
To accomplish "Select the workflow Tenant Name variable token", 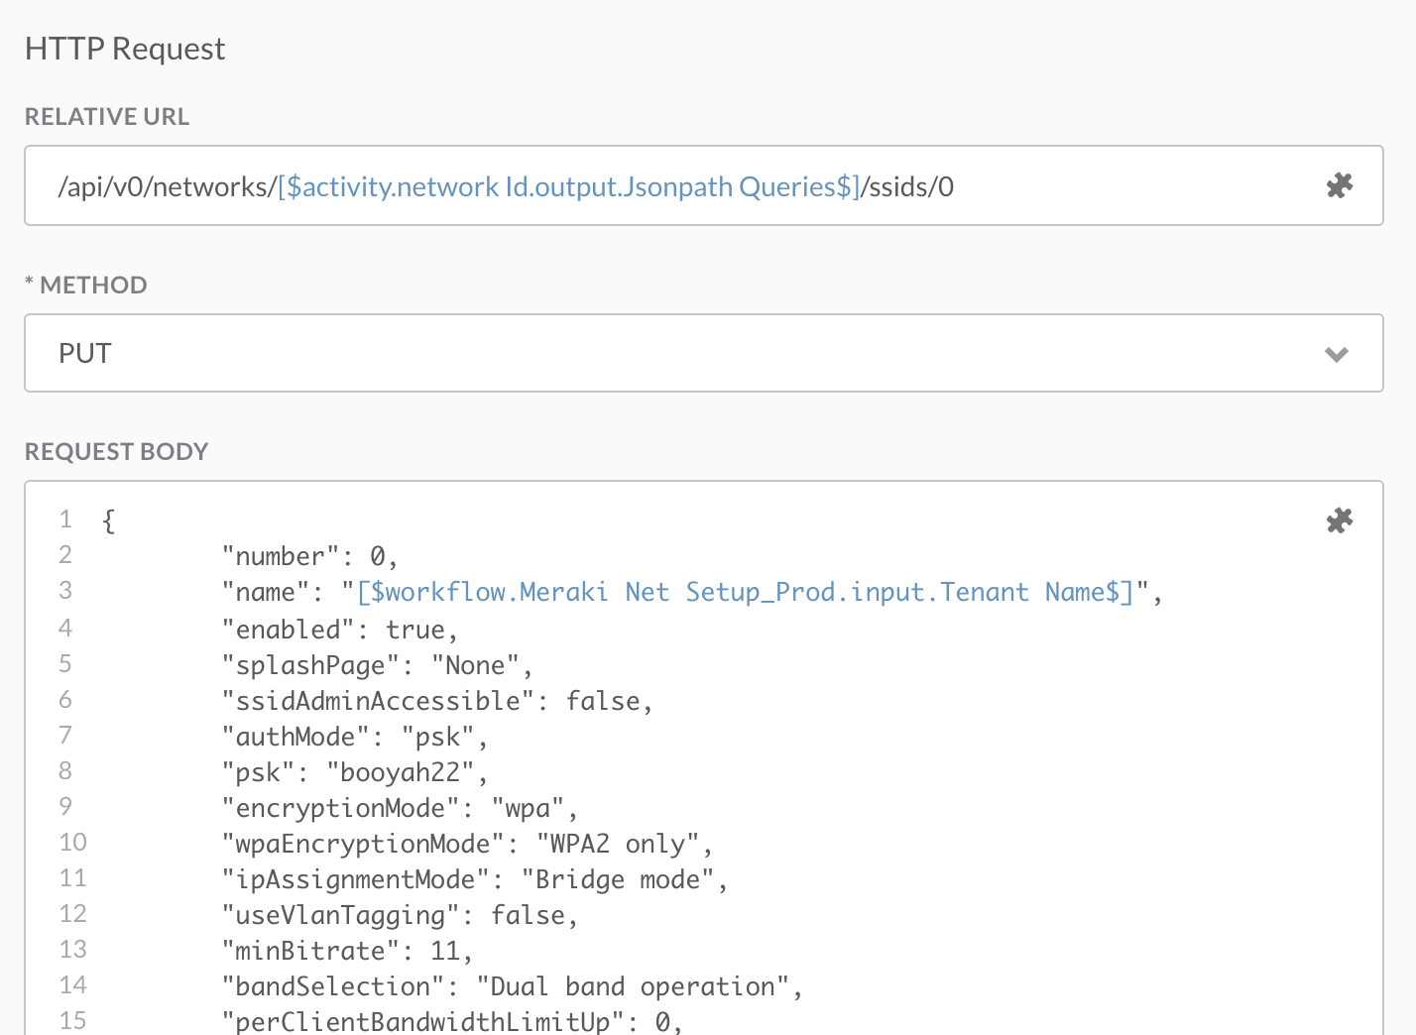I will click(x=745, y=593).
